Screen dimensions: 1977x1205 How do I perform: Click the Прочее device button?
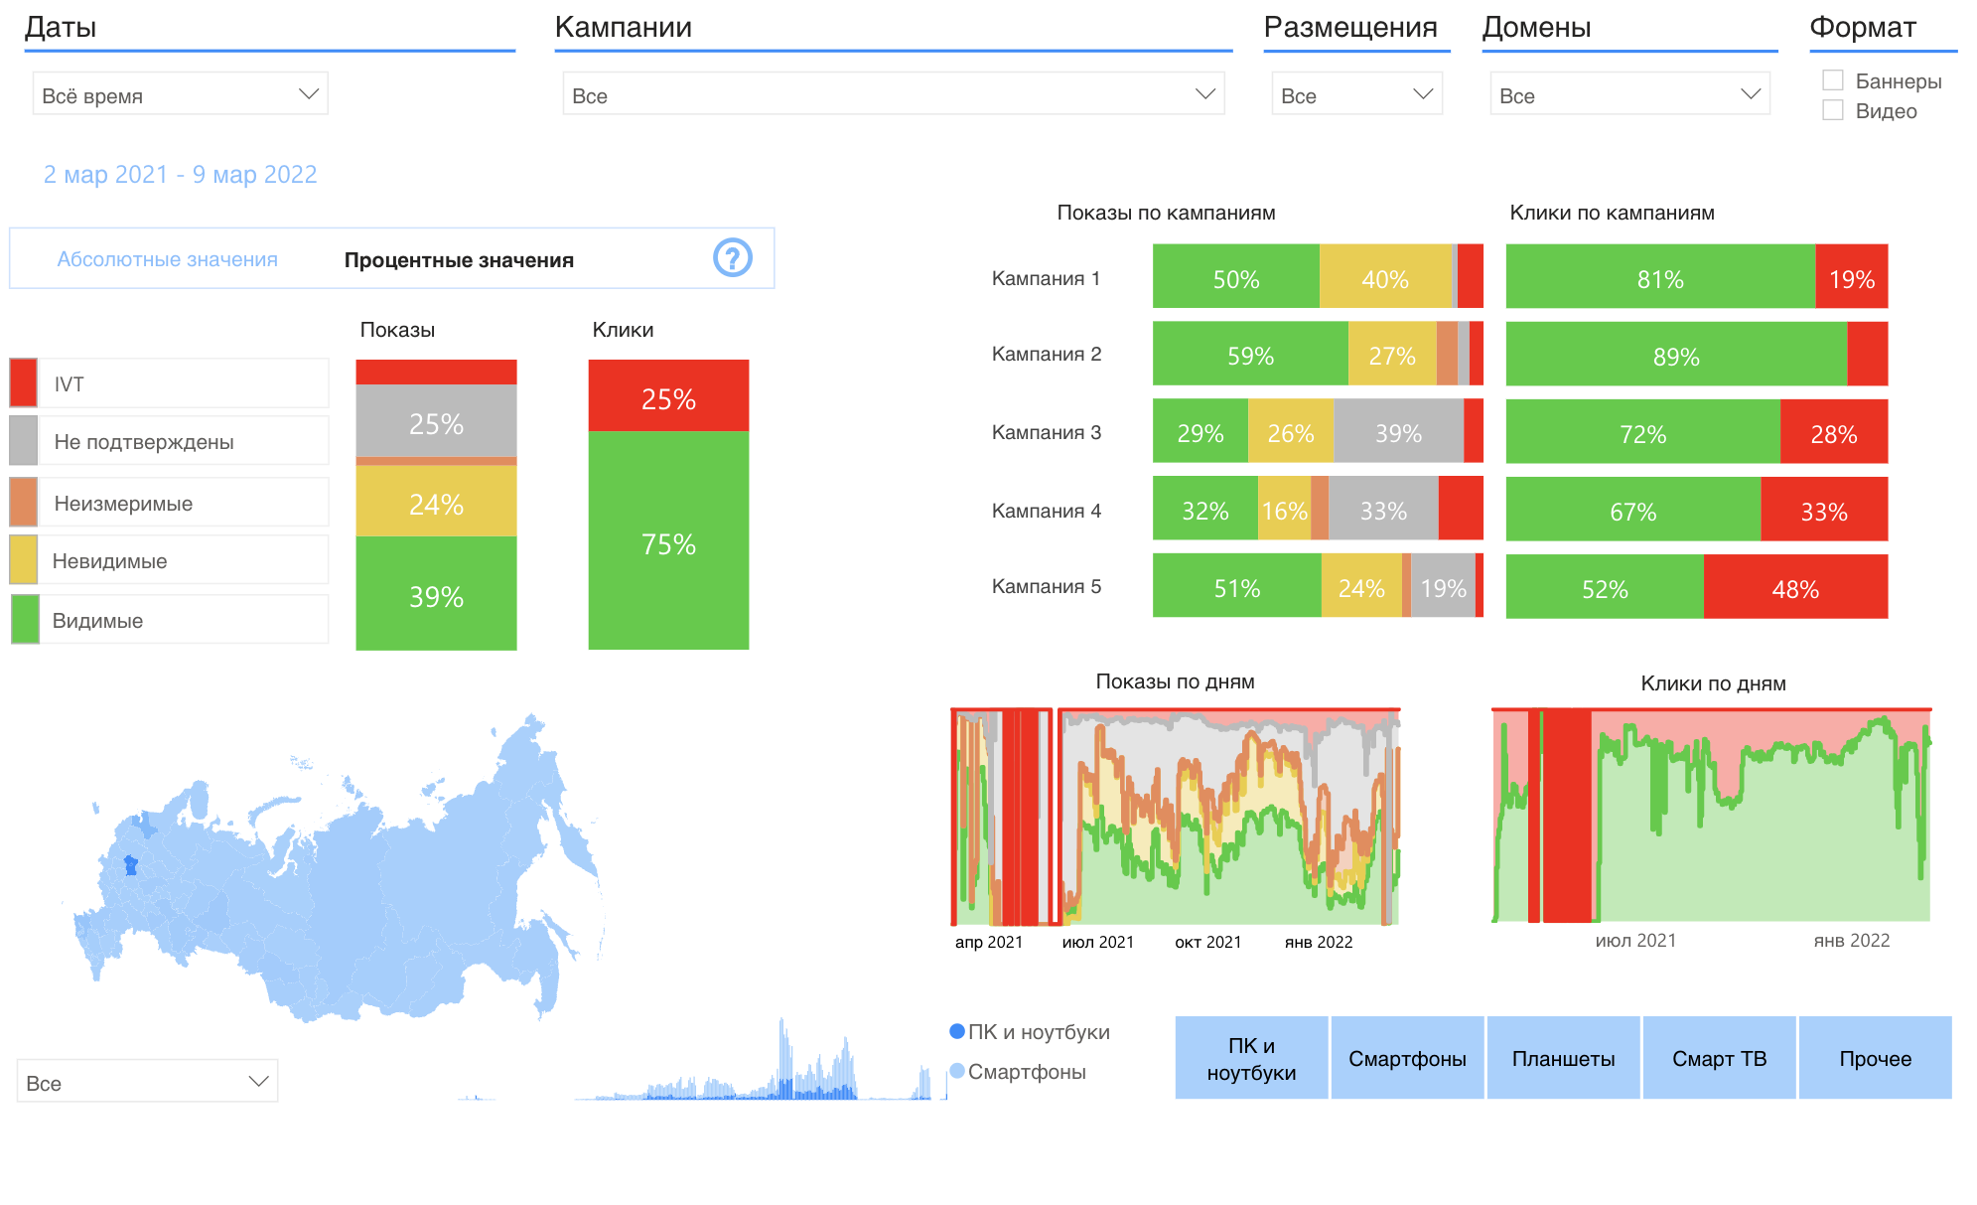point(1875,1058)
